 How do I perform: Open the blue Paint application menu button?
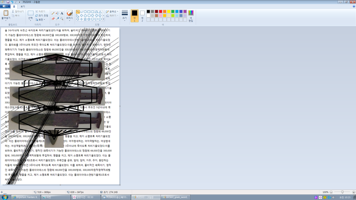point(5,6)
